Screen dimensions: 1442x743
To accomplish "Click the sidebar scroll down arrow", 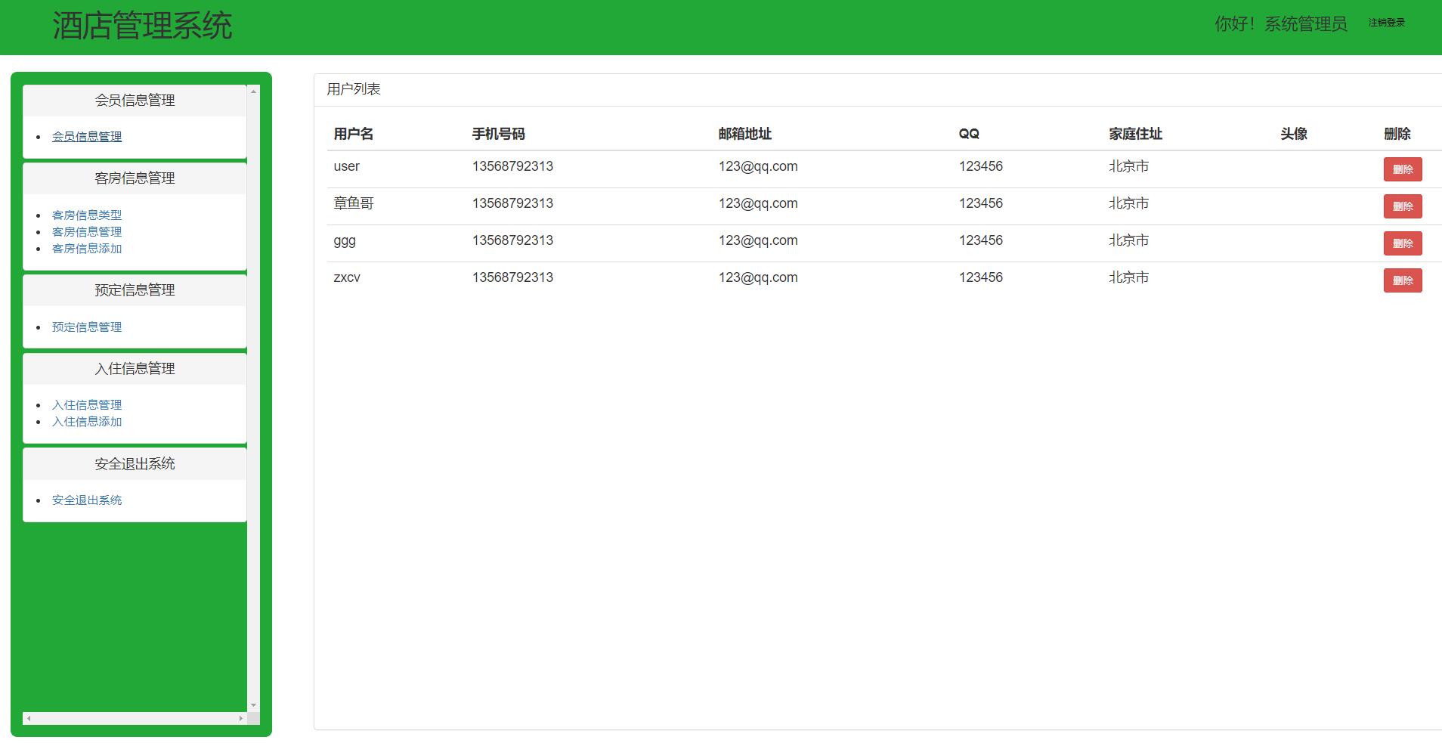I will 253,705.
